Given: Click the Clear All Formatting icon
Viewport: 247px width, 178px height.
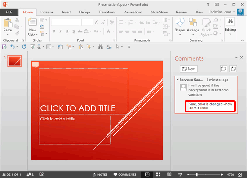Looking at the screenshot, I should (x=112, y=22).
